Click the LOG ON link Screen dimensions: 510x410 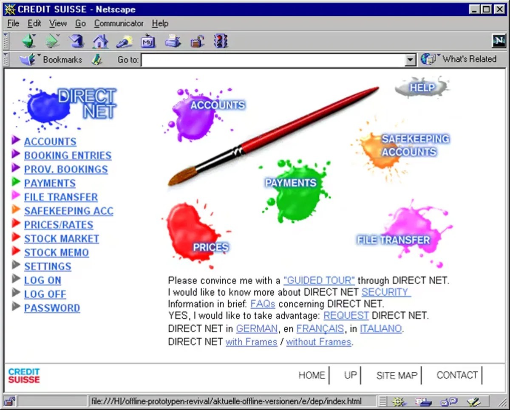42,280
